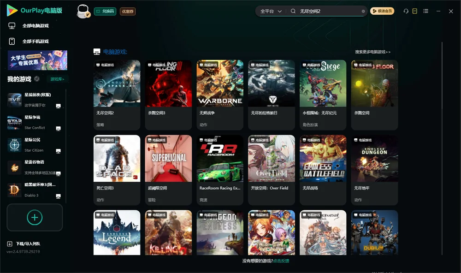Viewport: 461px width, 273px height.
Task: Select 星露谷物语 in my games
Action: pyautogui.click(x=35, y=167)
